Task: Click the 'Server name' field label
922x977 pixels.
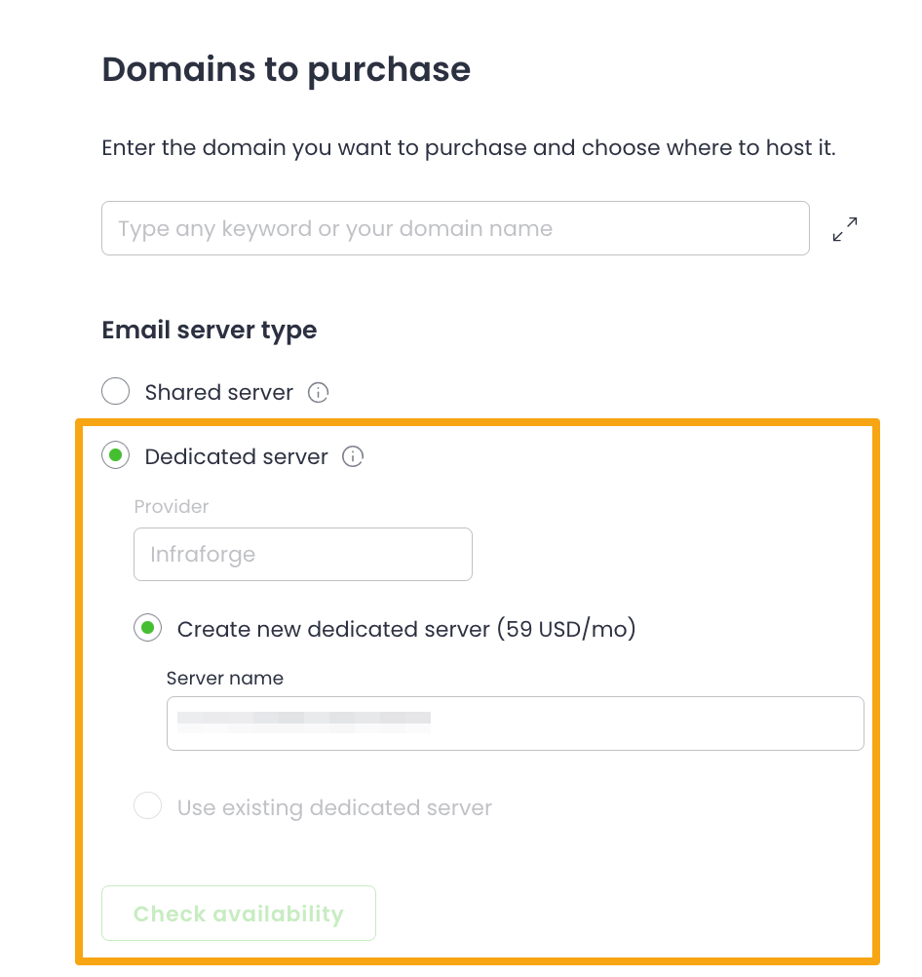Action: coord(225,679)
